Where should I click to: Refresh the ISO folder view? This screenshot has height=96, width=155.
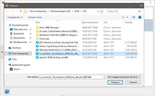(x=102, y=11)
